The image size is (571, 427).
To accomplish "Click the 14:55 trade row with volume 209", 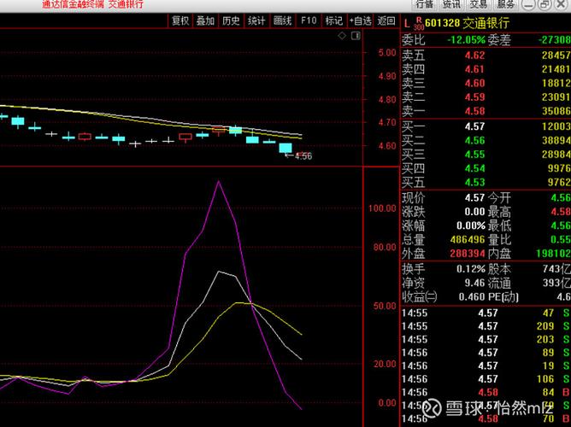I will point(486,326).
